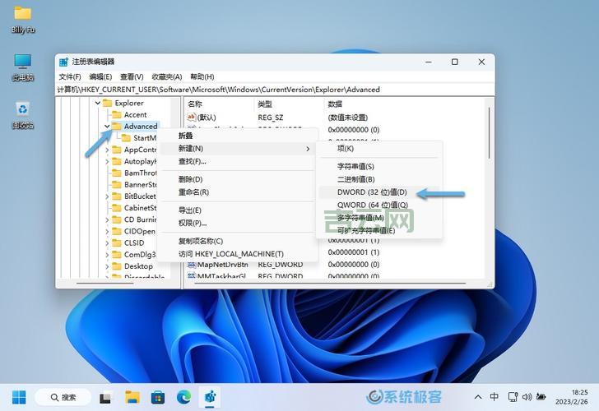Choose 访问 HKEY_LOCAL_MACHINE(T) menu entry
This screenshot has height=411, width=599.
(238, 254)
